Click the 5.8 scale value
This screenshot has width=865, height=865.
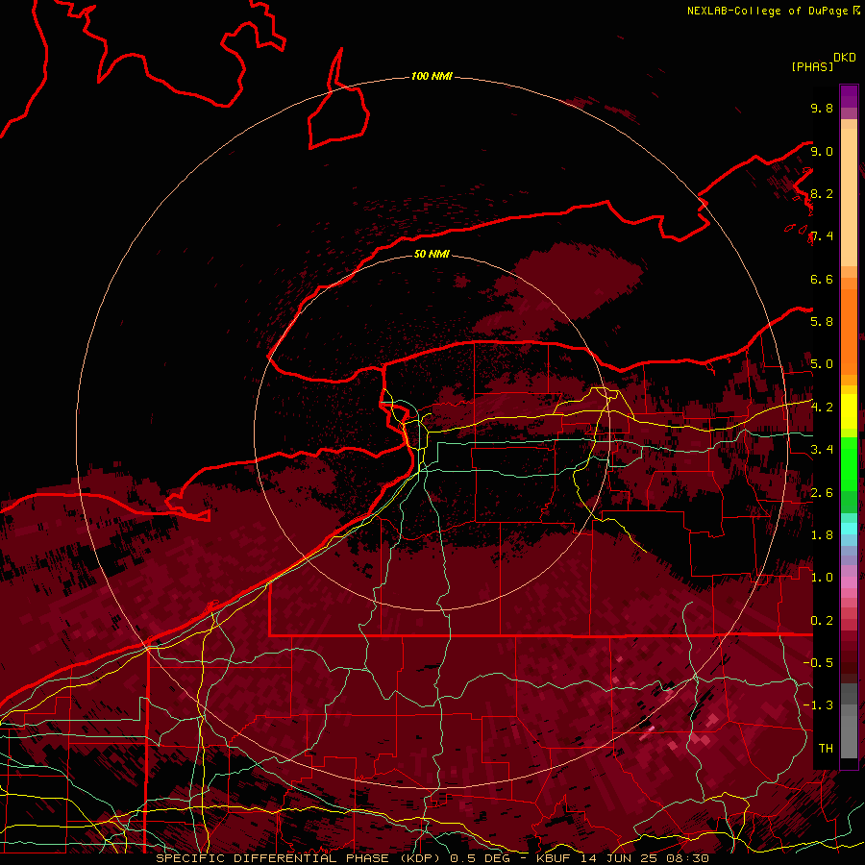[822, 322]
